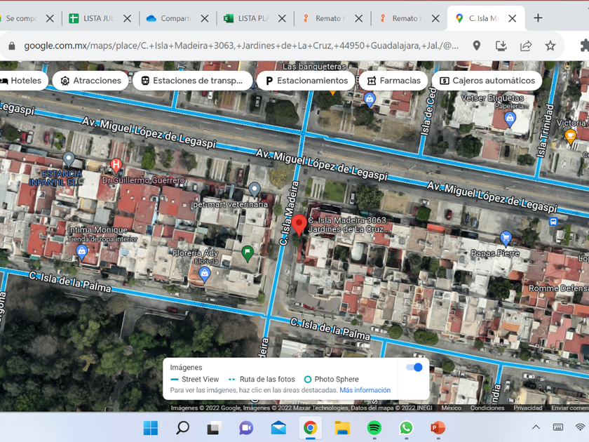
Task: Click the ESTANCIA INFANTIL place label
Action: (56, 178)
